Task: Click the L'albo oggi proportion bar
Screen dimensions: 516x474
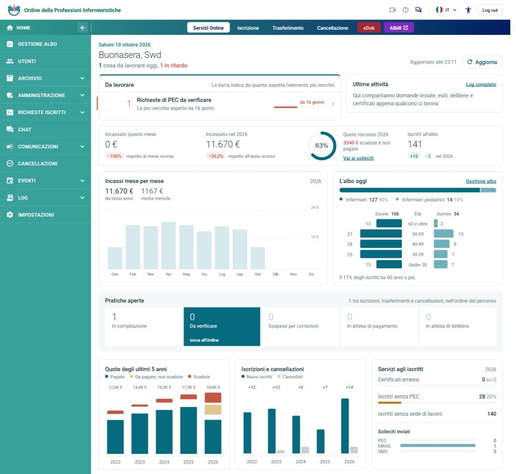Action: tap(418, 190)
